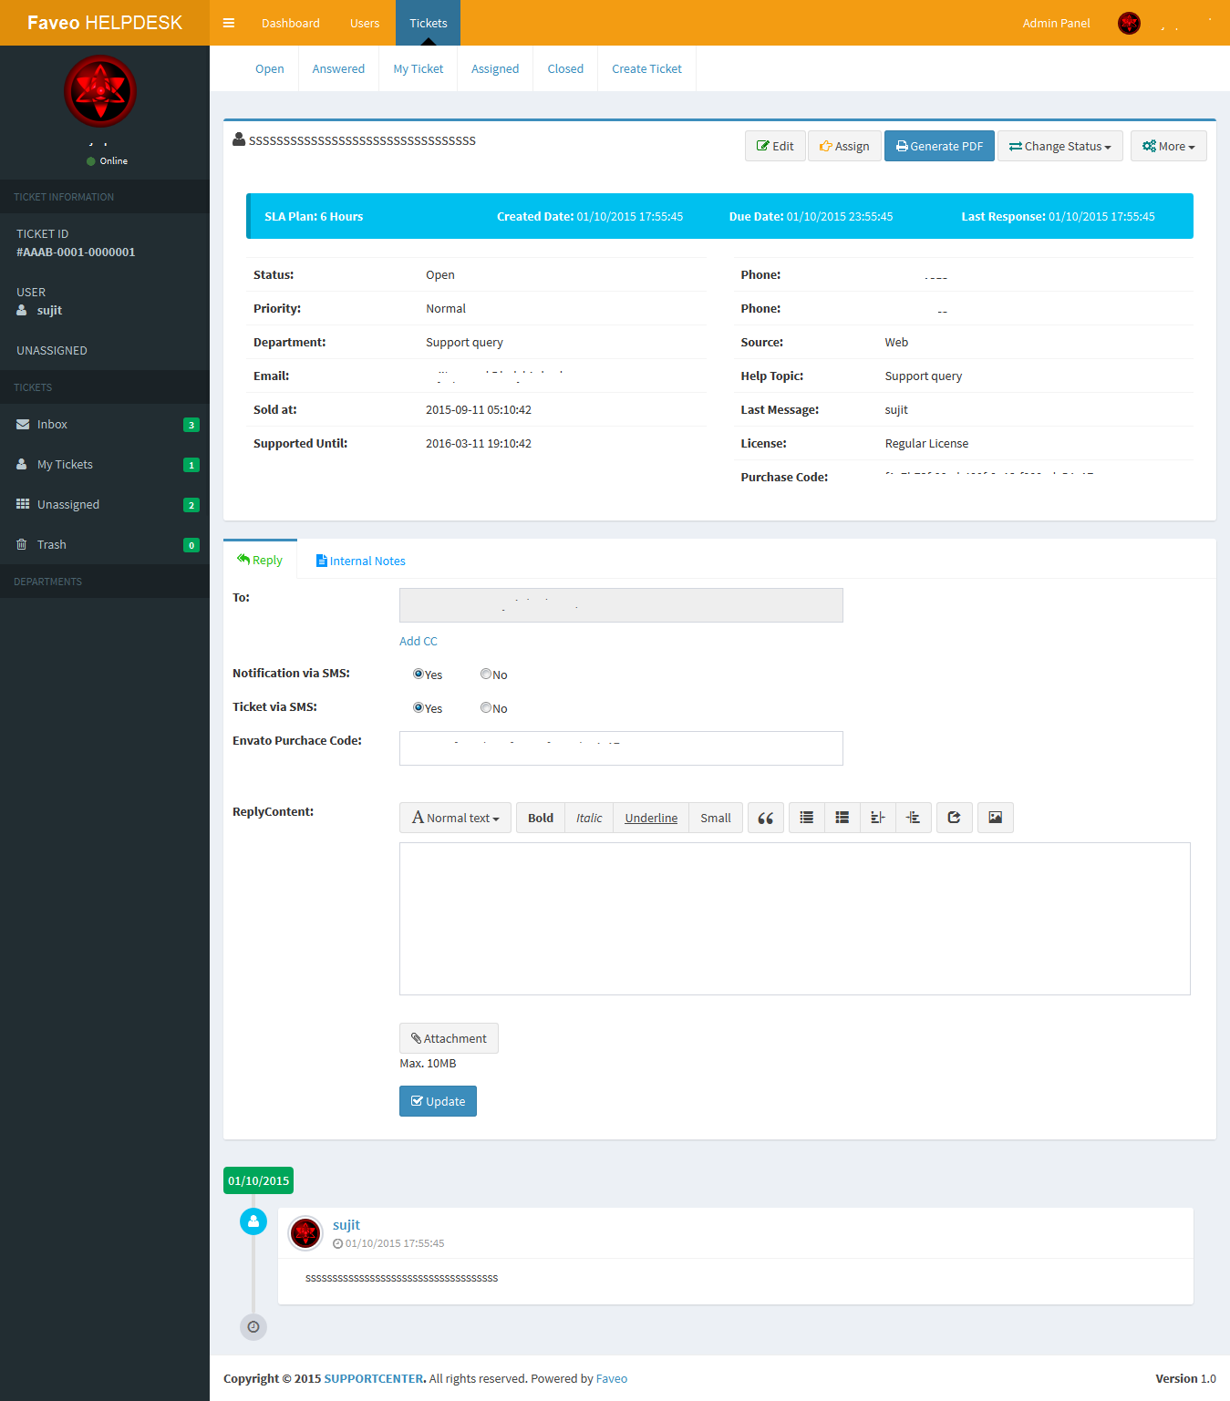Open the Assigned tickets tab
Screen dimensions: 1230x1401
pyautogui.click(x=495, y=68)
